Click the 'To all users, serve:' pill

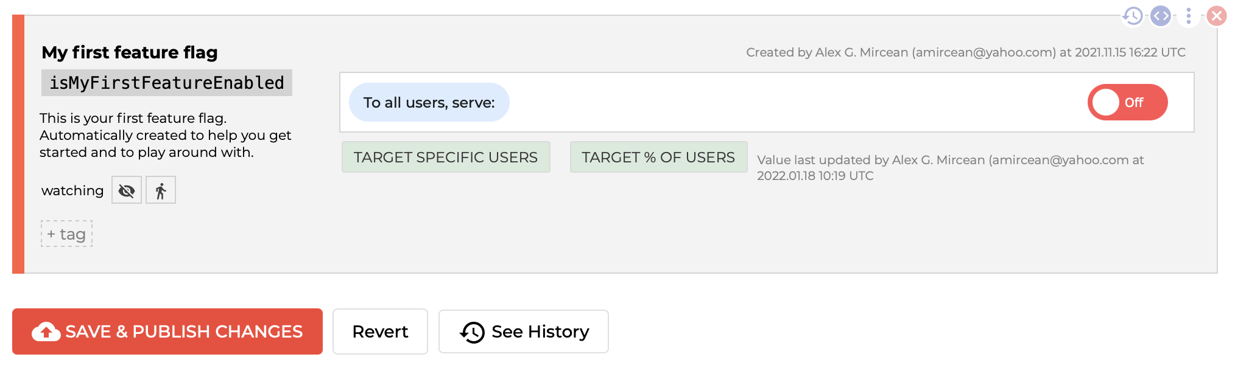click(429, 102)
